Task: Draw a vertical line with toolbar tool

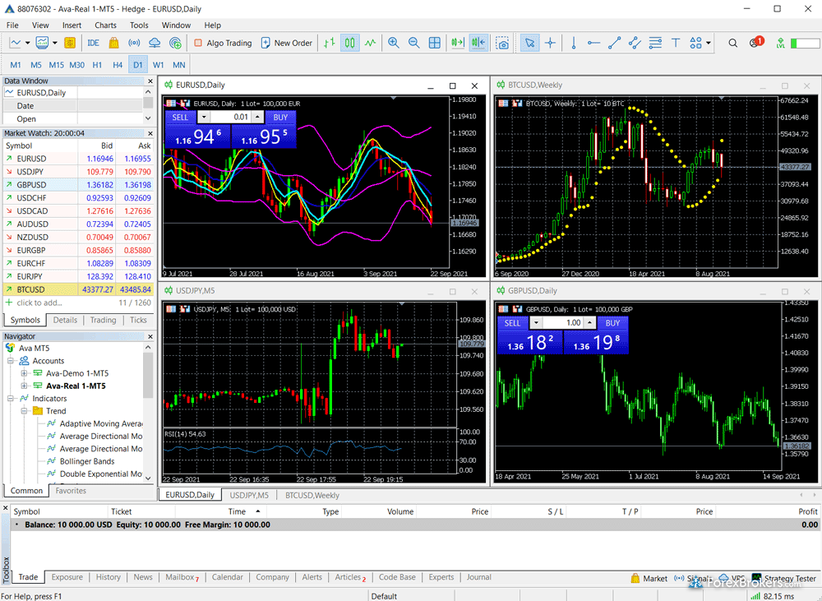Action: point(574,43)
